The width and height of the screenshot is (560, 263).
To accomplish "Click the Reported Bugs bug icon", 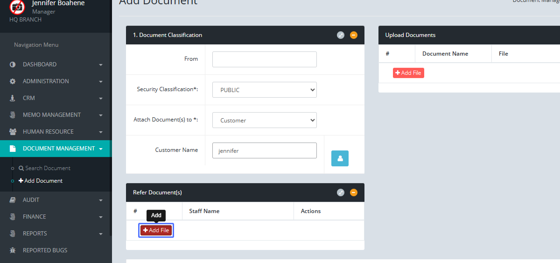I will click(13, 250).
